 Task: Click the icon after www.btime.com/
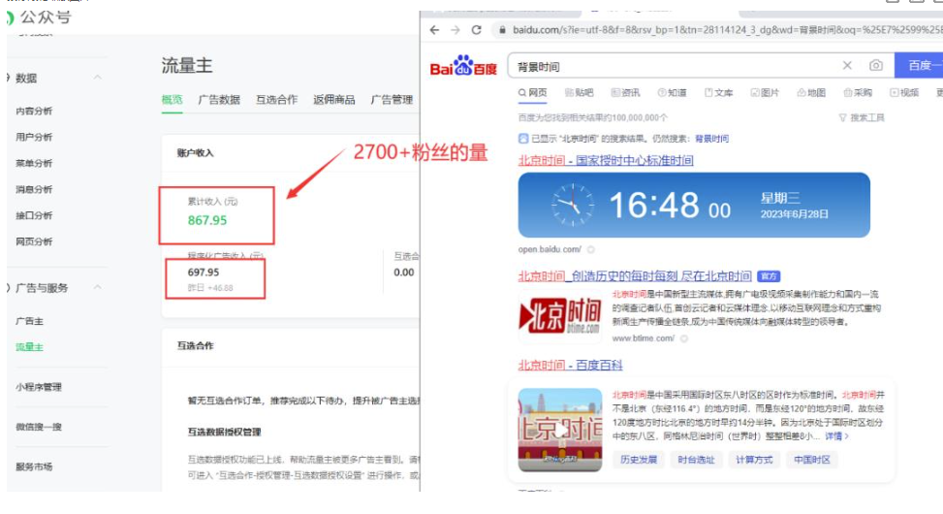click(x=684, y=338)
